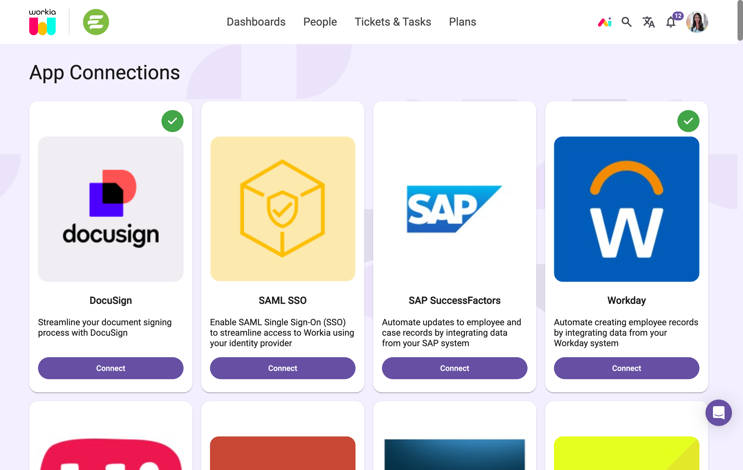Click the Workday card title
This screenshot has width=743, height=470.
[x=626, y=300]
